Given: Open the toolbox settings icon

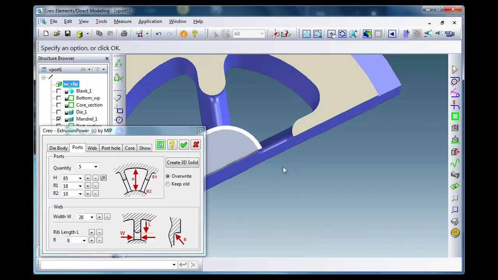Looking at the screenshot, I should click(x=139, y=34).
